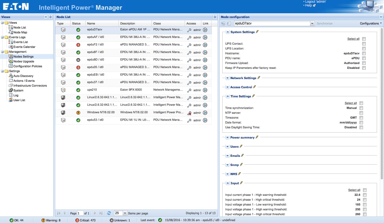
Task: Expand the Network Settings section
Action: click(227, 78)
